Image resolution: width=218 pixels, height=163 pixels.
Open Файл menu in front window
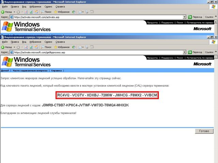(5, 42)
